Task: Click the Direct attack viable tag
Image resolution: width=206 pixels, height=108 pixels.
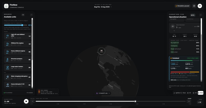Action: pos(193,58)
